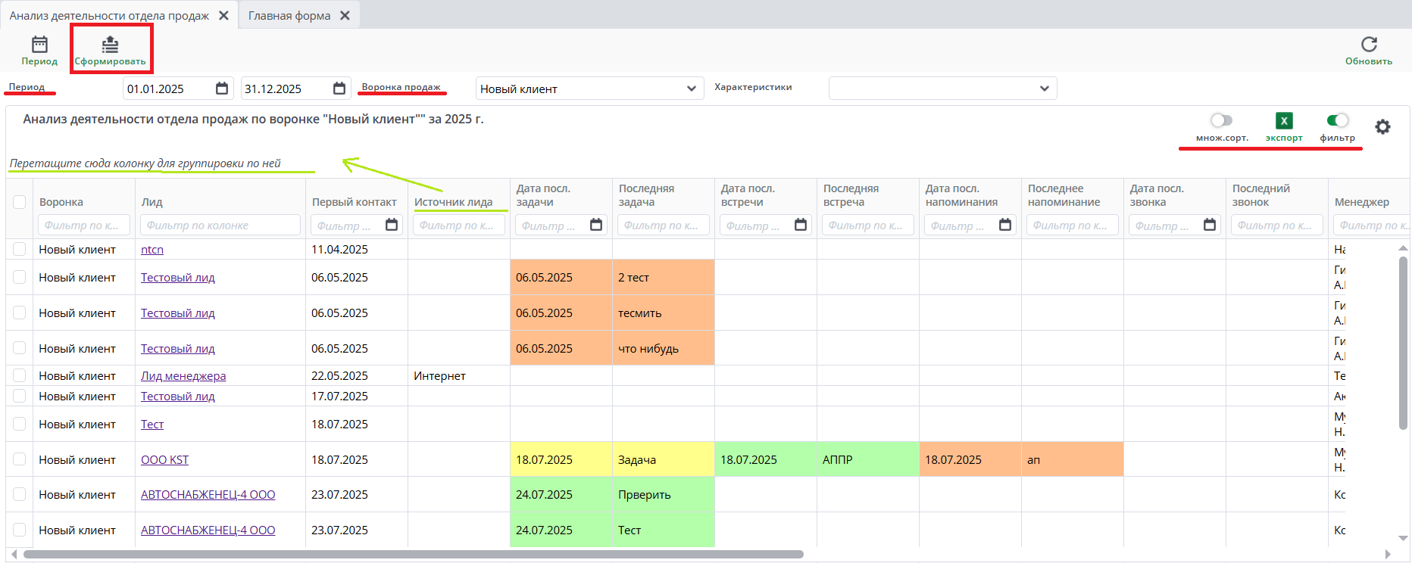Open grid settings gear icon
Image resolution: width=1412 pixels, height=563 pixels.
point(1382,127)
